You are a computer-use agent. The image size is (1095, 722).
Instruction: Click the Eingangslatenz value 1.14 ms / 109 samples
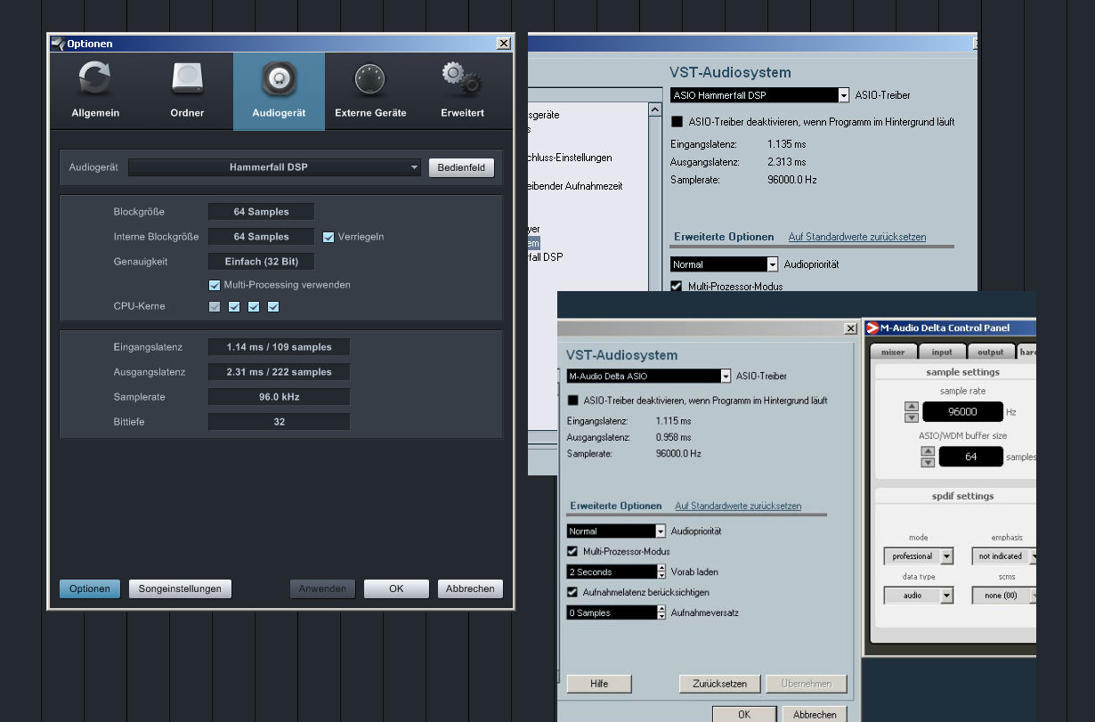coord(279,347)
